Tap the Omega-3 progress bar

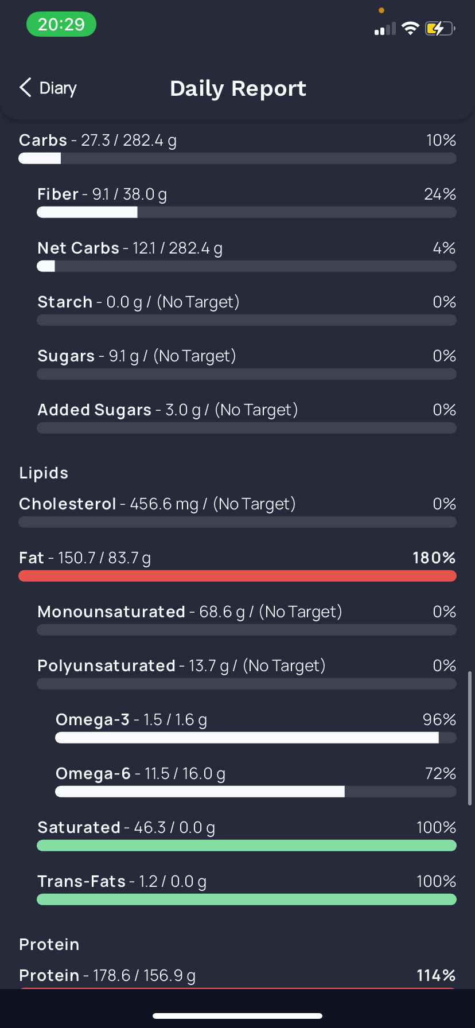(256, 738)
